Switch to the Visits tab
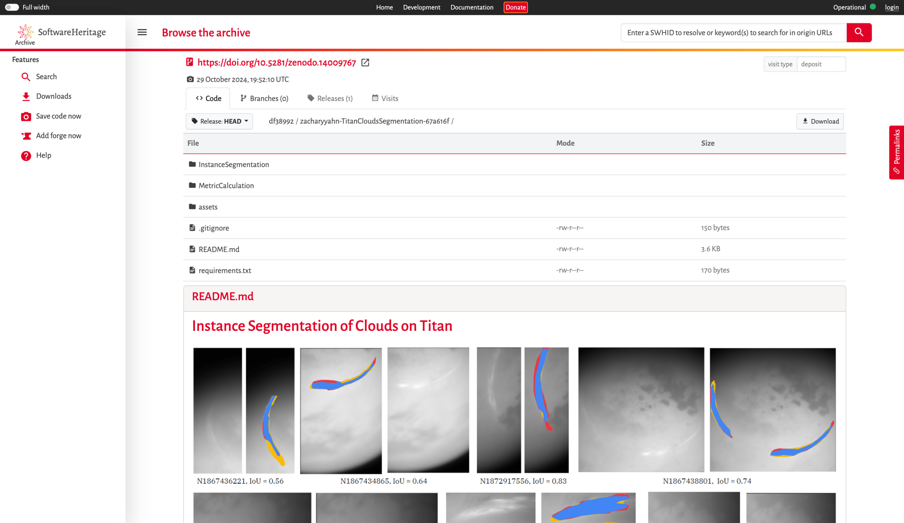The width and height of the screenshot is (904, 523). (385, 98)
